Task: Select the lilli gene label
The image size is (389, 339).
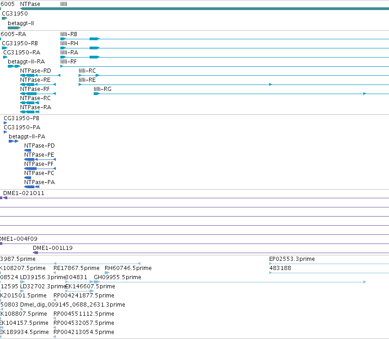Action: [64, 4]
